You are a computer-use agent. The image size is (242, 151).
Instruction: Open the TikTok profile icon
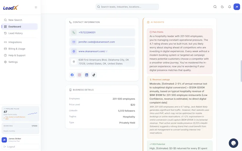tap(94, 75)
